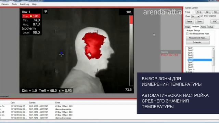Click the Camera column header

[32, 102]
